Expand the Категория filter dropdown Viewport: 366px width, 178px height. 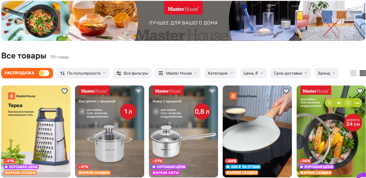(220, 73)
